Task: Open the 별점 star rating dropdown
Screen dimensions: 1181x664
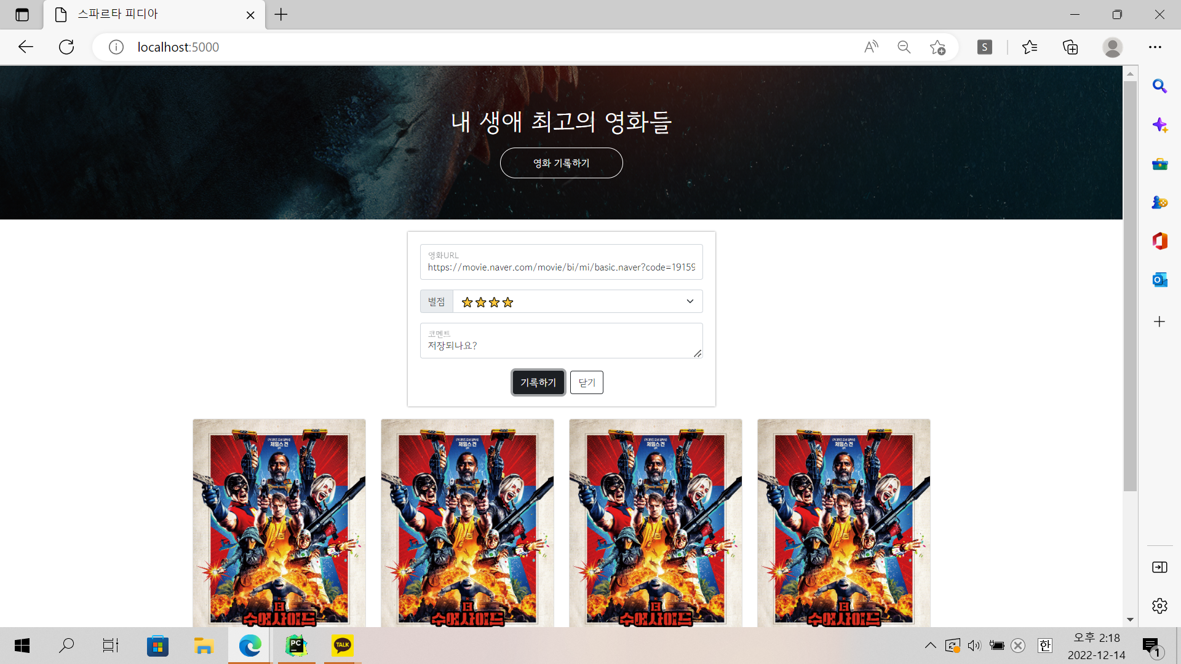Action: [577, 301]
